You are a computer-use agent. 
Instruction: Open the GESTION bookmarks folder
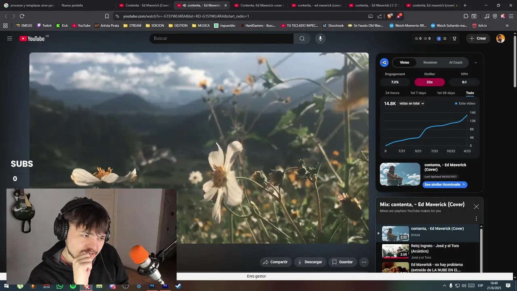(x=178, y=25)
